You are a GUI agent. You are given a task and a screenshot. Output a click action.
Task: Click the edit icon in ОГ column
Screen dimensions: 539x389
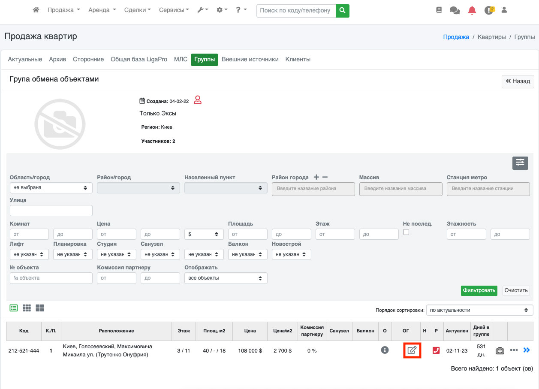coord(412,350)
